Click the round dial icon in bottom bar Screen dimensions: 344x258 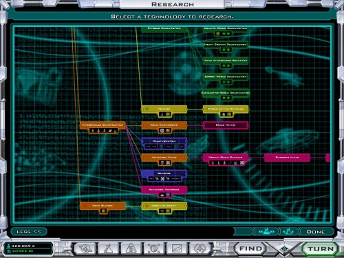coord(153,248)
